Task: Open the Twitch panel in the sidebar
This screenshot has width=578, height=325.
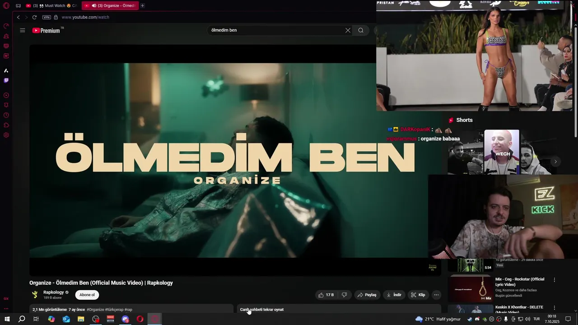Action: click(x=6, y=80)
